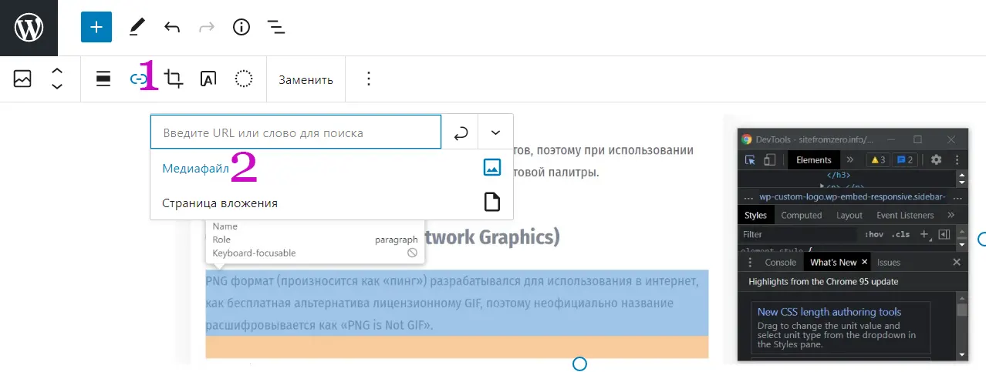Open the document details info icon
Screen dimensions: 986x372
coord(241,28)
